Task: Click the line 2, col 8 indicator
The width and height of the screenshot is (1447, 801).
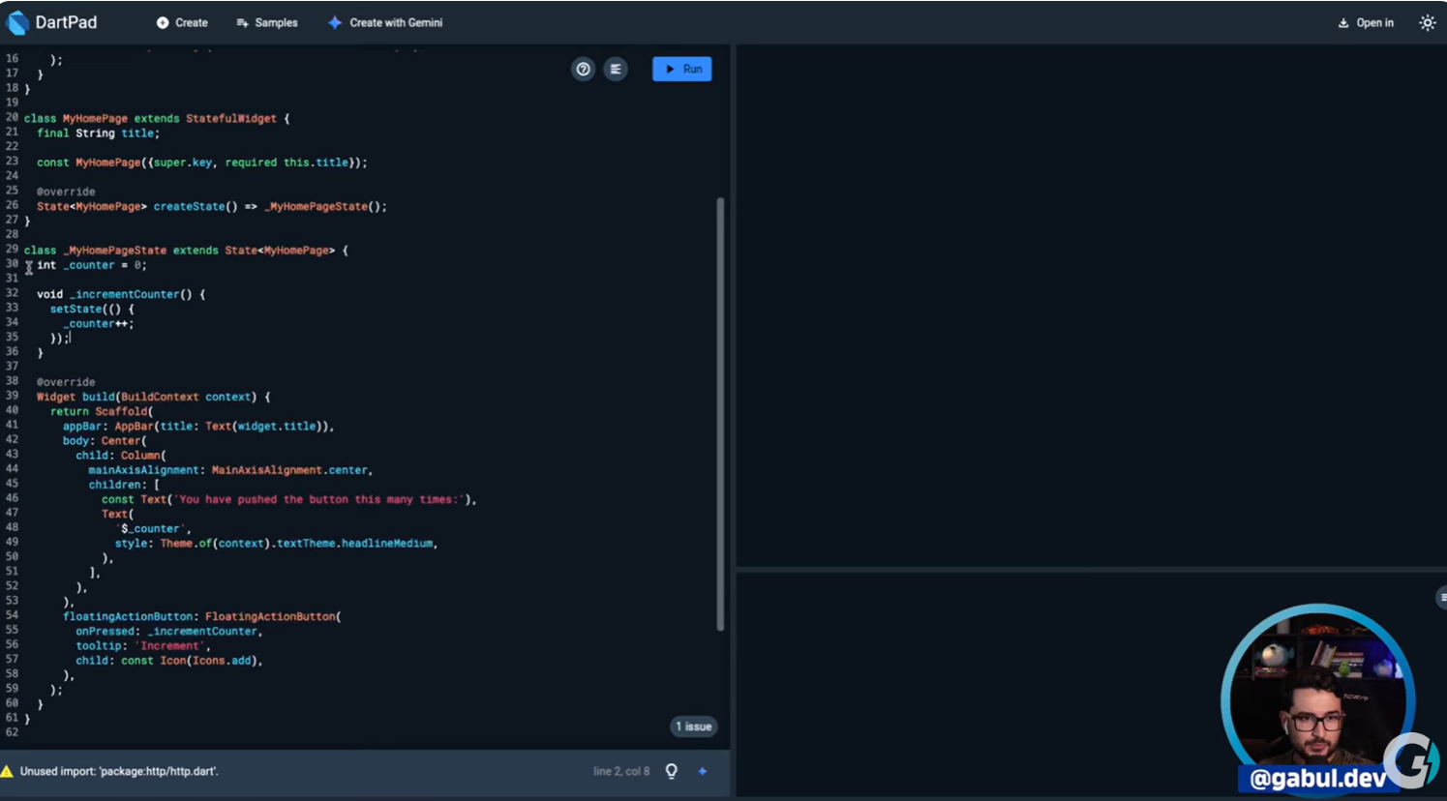Action: pyautogui.click(x=620, y=771)
